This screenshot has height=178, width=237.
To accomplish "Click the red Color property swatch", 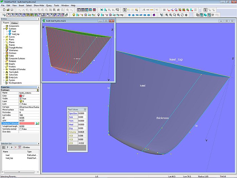I will 21,96.
